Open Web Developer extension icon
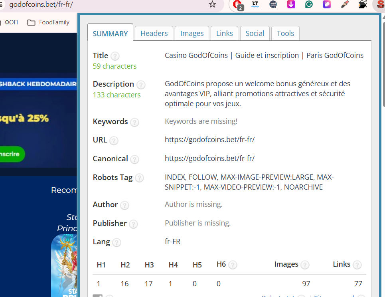This screenshot has height=297, width=385. pyautogui.click(x=273, y=4)
